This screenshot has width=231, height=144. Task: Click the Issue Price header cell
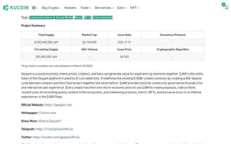[x=124, y=49]
